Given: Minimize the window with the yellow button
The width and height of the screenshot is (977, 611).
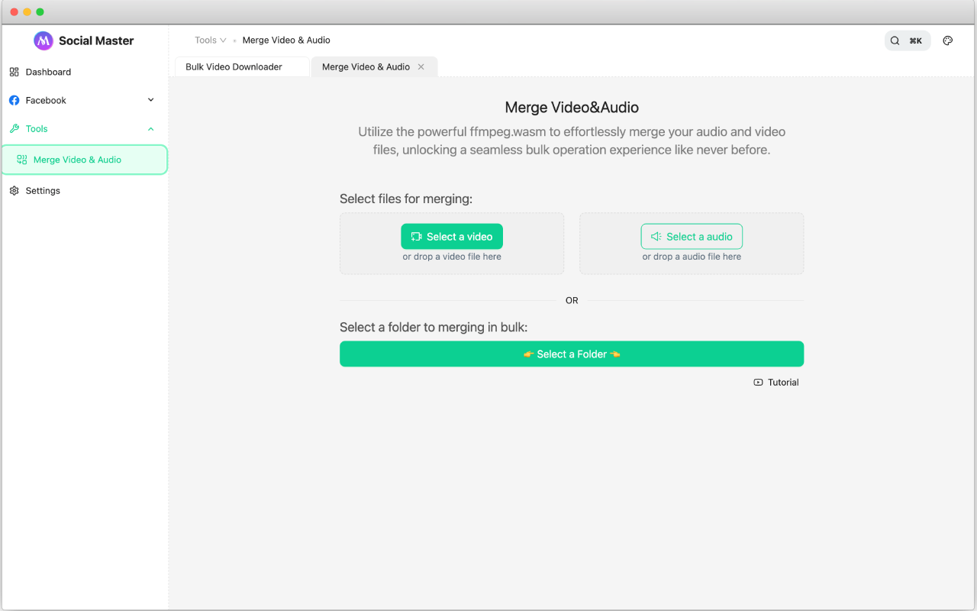Looking at the screenshot, I should pyautogui.click(x=27, y=12).
